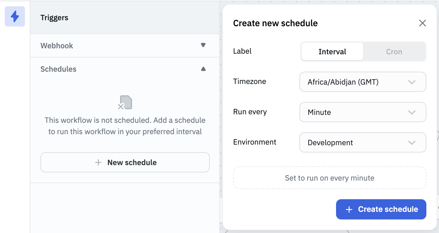Click the 'Set to run on every minute' box

pos(329,178)
